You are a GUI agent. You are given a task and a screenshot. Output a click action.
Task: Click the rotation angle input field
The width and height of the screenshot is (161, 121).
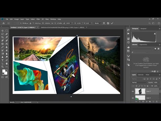click(x=68, y=23)
